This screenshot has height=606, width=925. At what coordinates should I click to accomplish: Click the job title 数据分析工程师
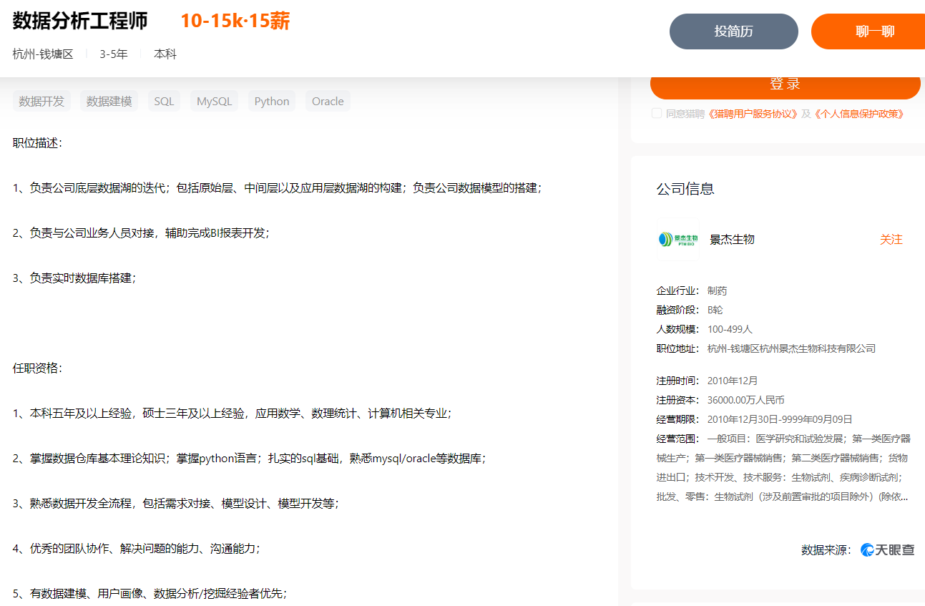click(x=80, y=21)
